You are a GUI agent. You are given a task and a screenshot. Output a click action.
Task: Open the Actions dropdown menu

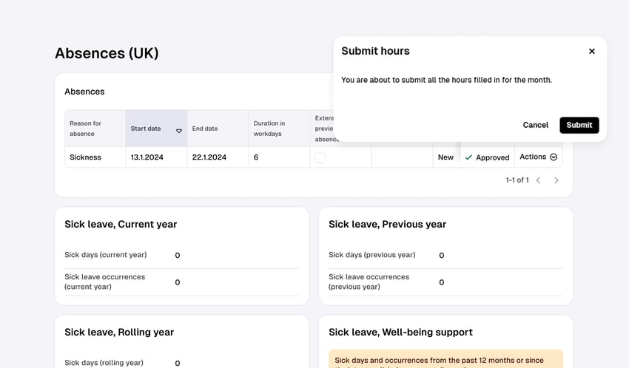[537, 157]
